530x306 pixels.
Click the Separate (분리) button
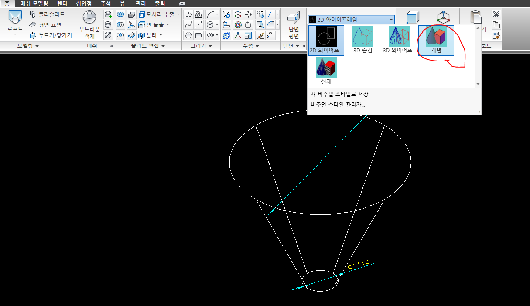148,35
